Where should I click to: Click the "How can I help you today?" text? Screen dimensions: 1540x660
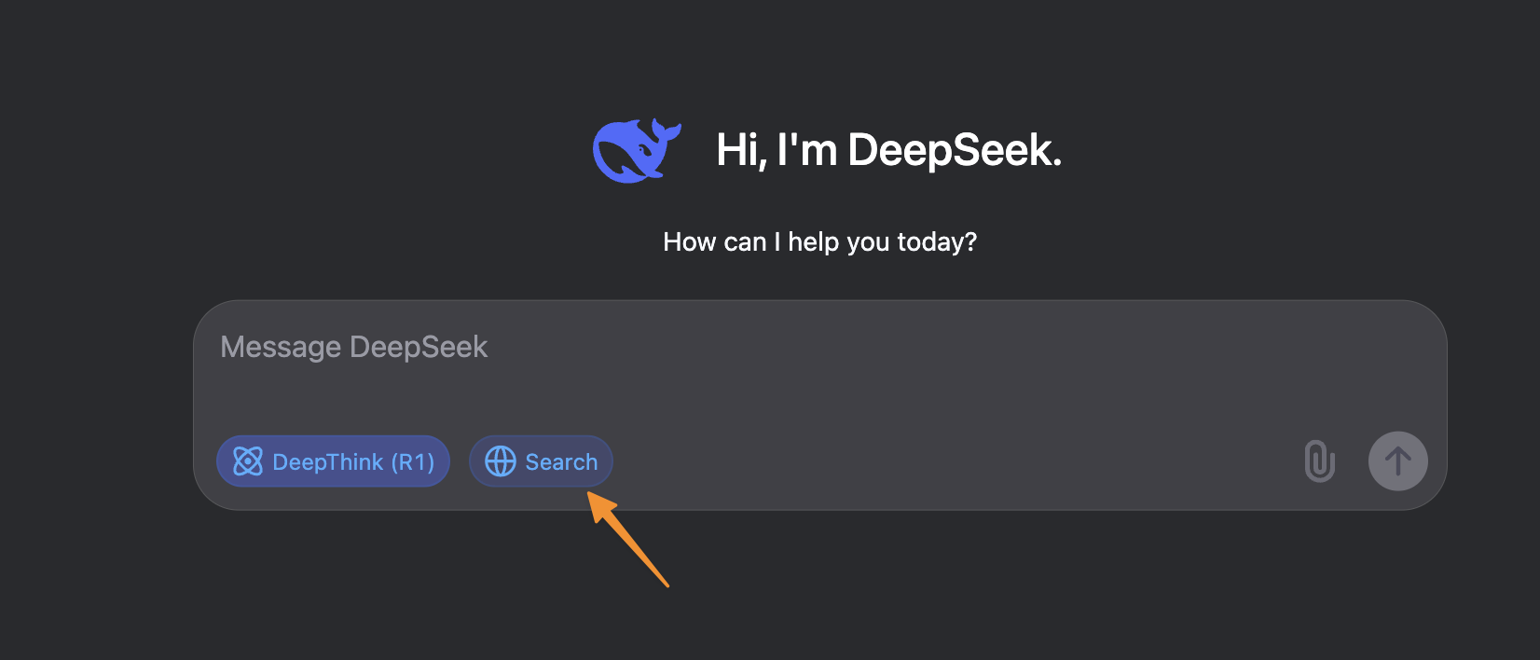click(819, 242)
